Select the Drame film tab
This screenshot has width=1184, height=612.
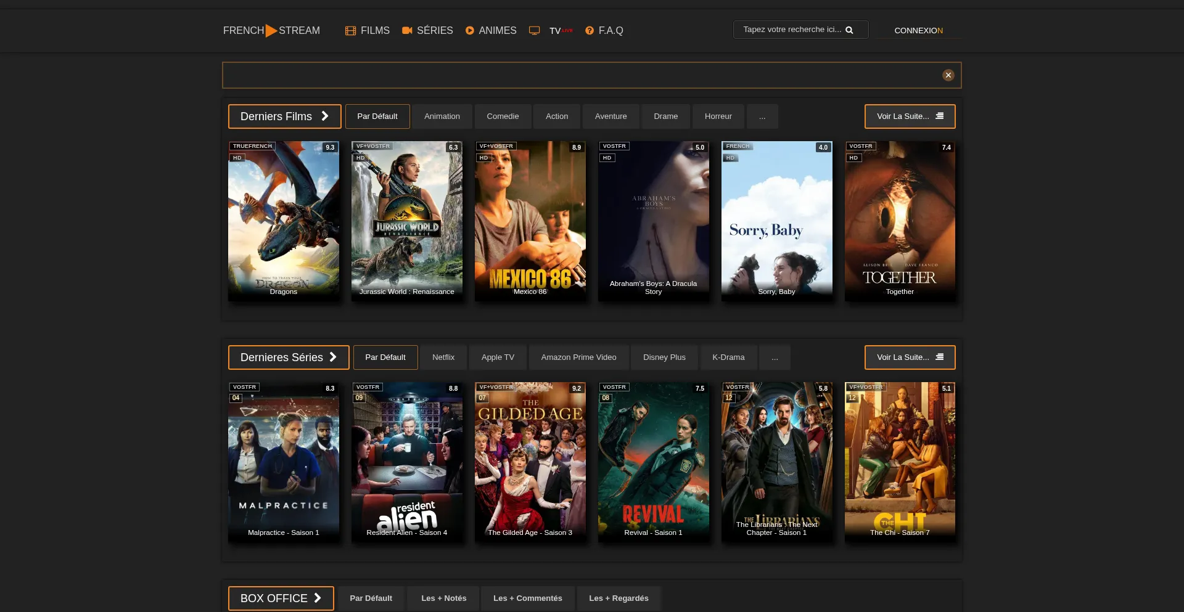point(666,116)
